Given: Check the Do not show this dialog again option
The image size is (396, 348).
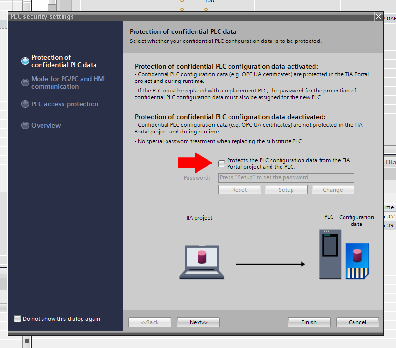Looking at the screenshot, I should (x=17, y=319).
